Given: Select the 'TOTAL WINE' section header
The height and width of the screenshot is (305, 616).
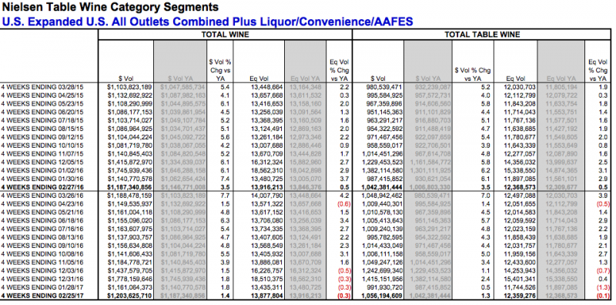Looking at the screenshot, I should click(225, 35).
